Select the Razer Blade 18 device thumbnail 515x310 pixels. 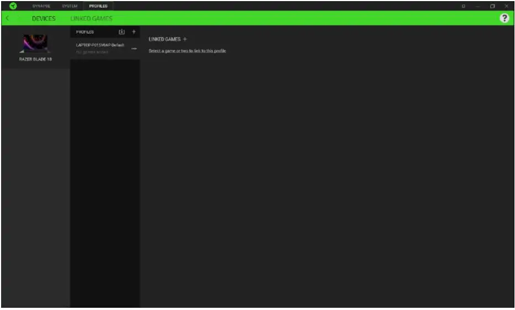35,43
